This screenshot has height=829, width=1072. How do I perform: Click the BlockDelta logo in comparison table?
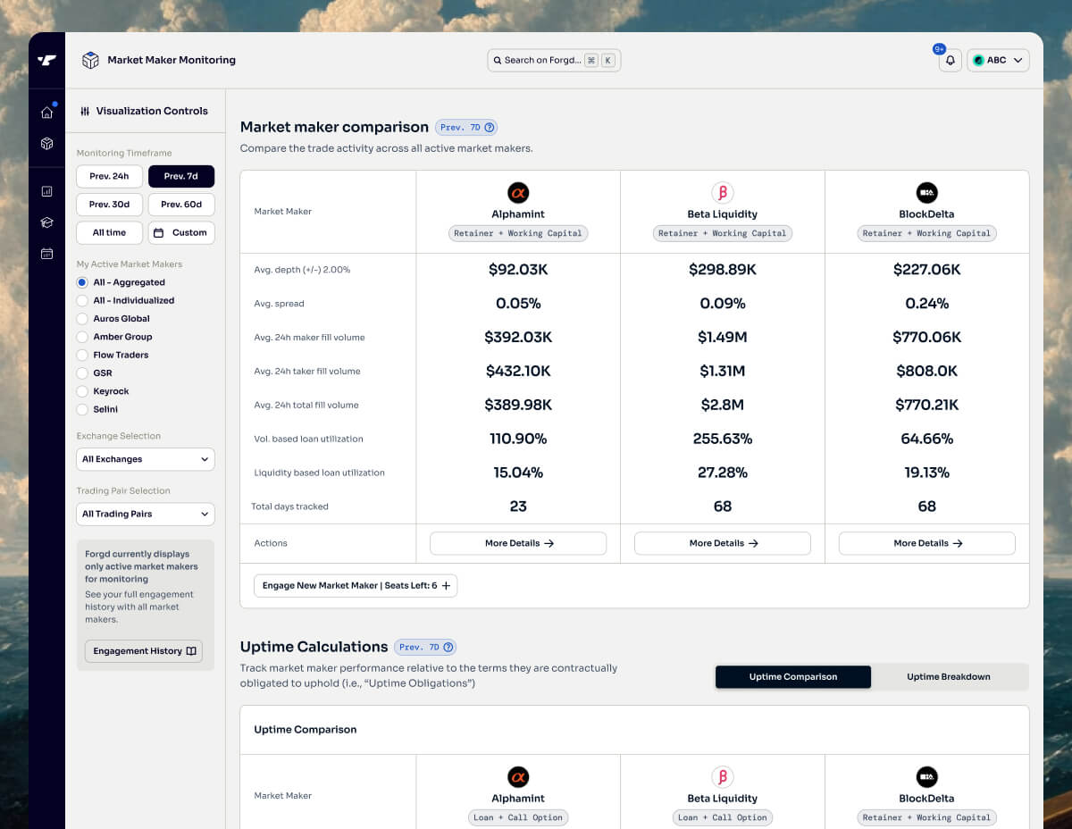pyautogui.click(x=927, y=193)
